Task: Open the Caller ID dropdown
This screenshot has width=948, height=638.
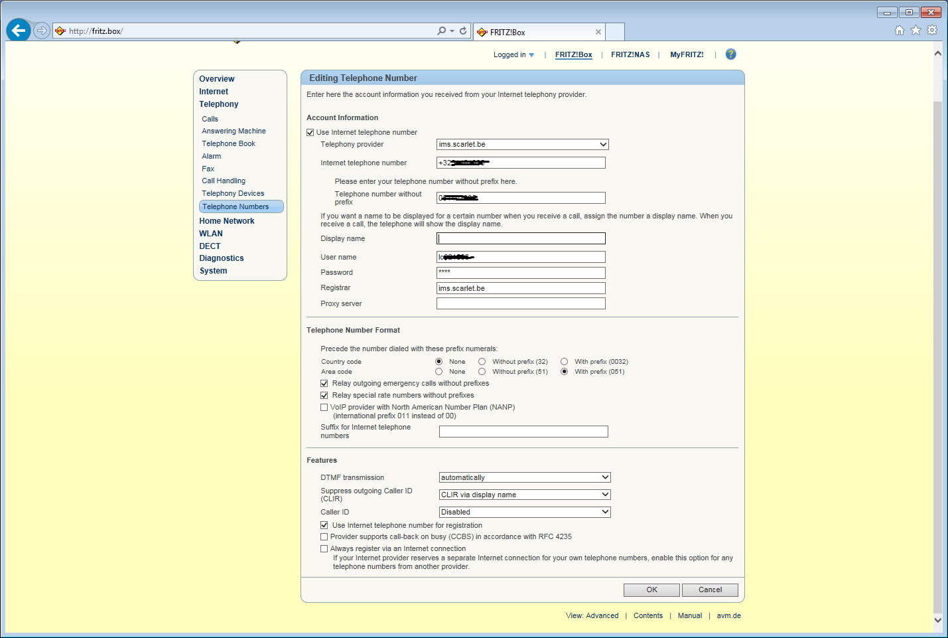Action: pos(524,512)
